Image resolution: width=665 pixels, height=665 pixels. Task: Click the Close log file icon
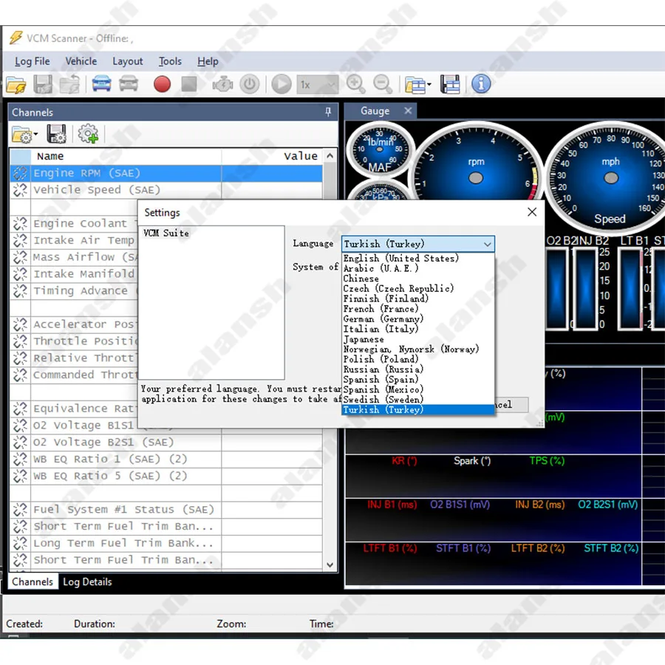[69, 84]
